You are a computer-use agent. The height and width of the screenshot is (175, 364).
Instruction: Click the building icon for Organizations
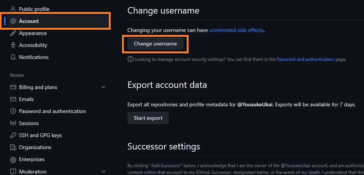pyautogui.click(x=13, y=147)
